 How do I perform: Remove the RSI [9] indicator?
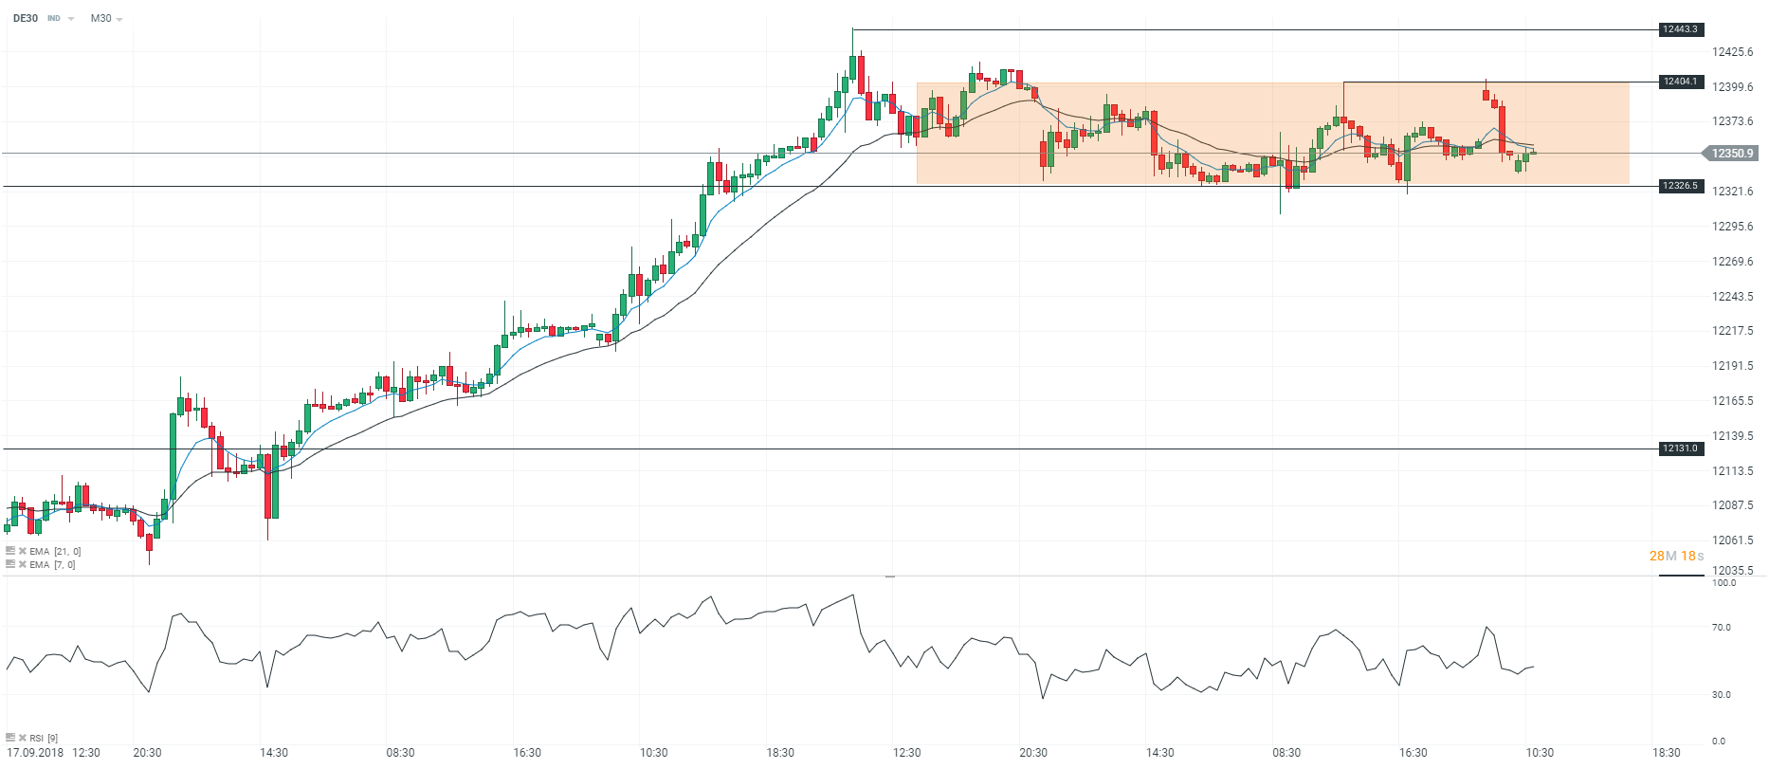(22, 738)
